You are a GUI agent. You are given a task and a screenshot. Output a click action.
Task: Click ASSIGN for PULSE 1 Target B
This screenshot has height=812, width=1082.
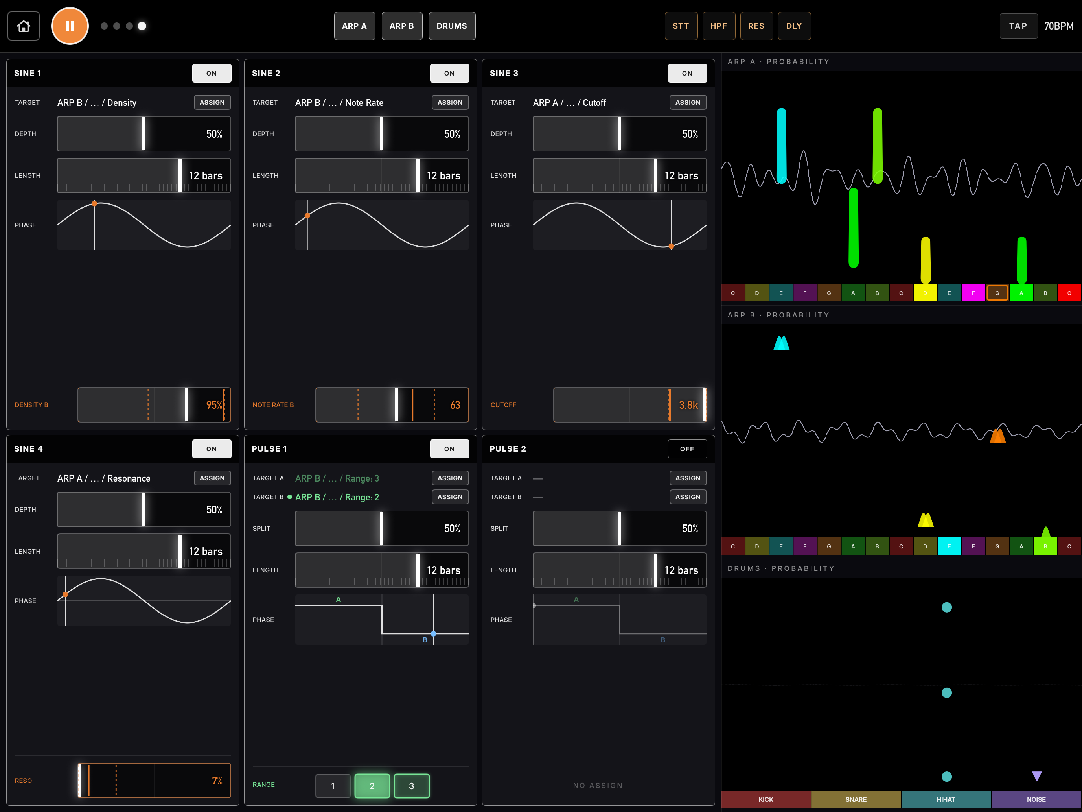tap(450, 497)
